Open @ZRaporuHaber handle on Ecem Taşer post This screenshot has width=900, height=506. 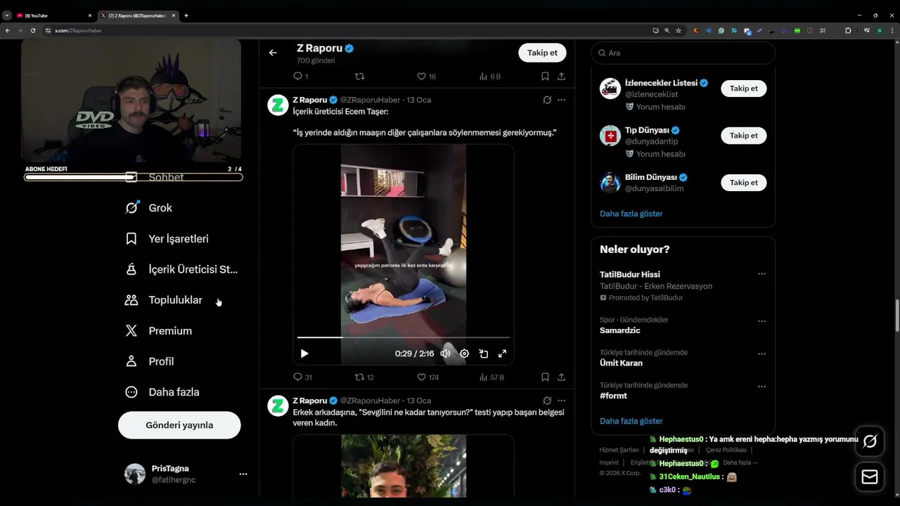click(370, 100)
